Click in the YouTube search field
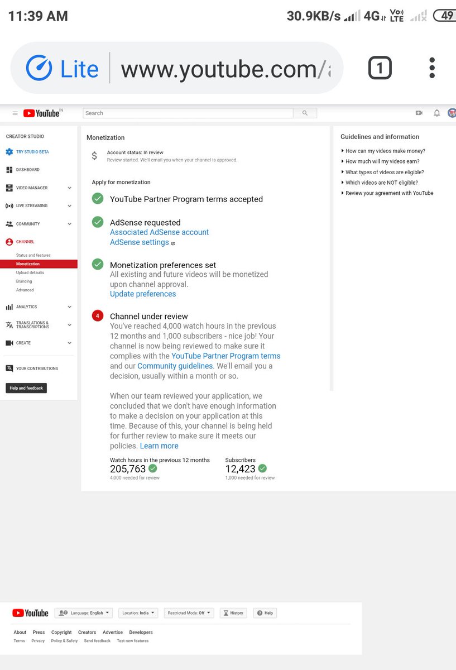Screen dimensions: 456x670 (x=188, y=113)
